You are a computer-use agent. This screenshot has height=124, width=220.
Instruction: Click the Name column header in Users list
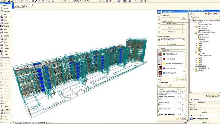[174, 51]
